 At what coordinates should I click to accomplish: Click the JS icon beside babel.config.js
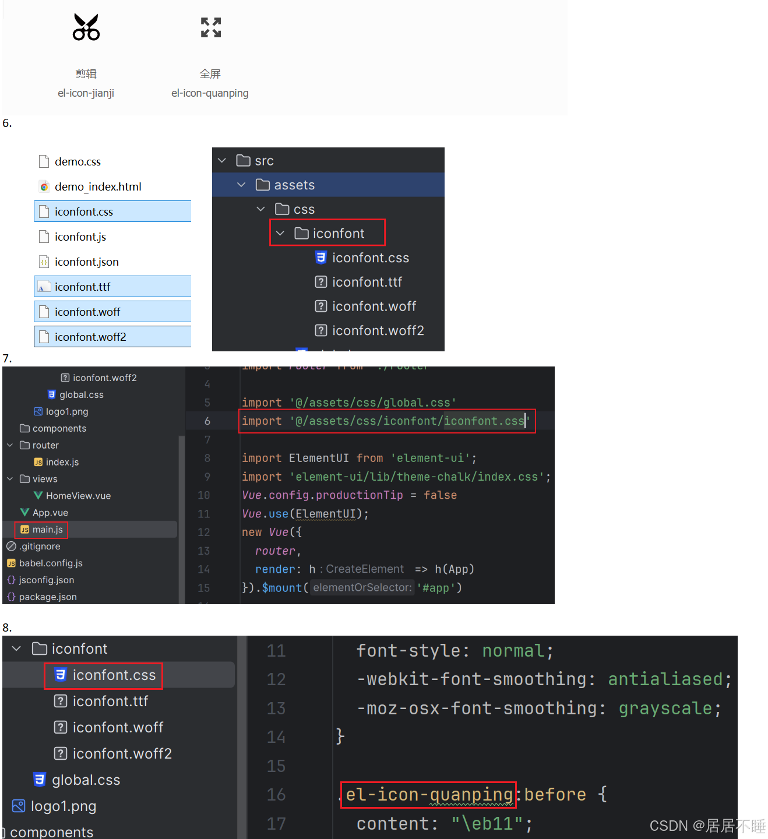click(11, 563)
